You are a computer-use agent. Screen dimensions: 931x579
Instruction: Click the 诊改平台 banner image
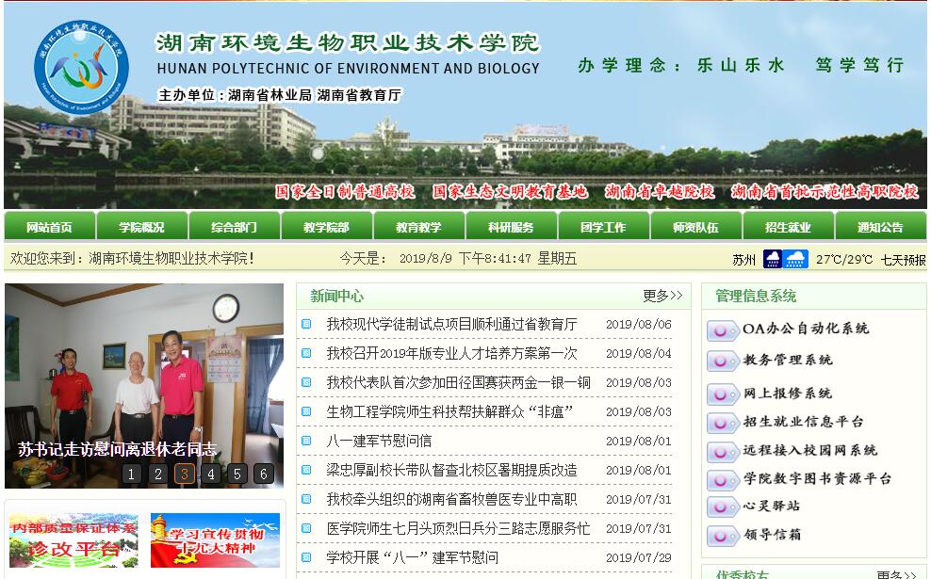[x=73, y=540]
